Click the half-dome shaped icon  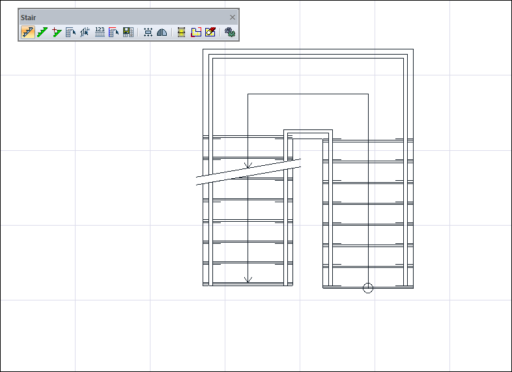(x=162, y=32)
